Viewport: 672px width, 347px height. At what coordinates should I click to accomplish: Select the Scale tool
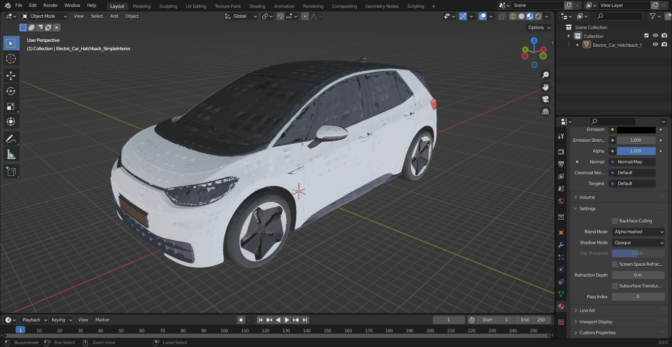(x=11, y=106)
